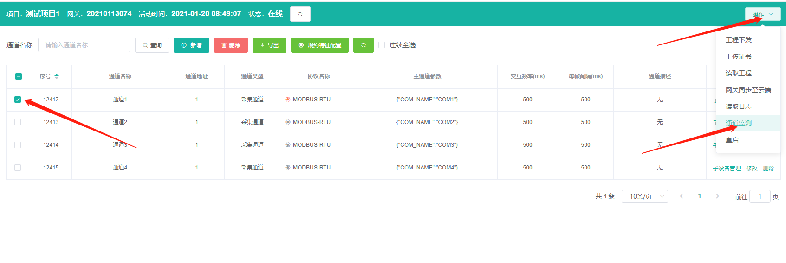The height and width of the screenshot is (263, 786).
Task: Expand the 10条/页 page size selector
Action: pyautogui.click(x=644, y=196)
